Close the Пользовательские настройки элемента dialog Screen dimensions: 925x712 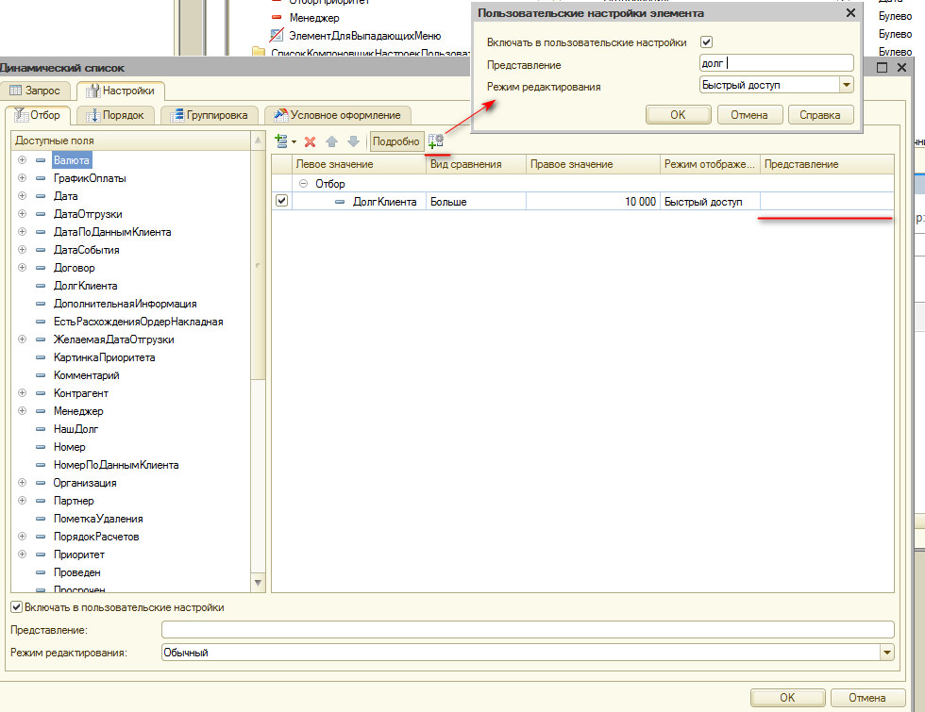coord(850,13)
